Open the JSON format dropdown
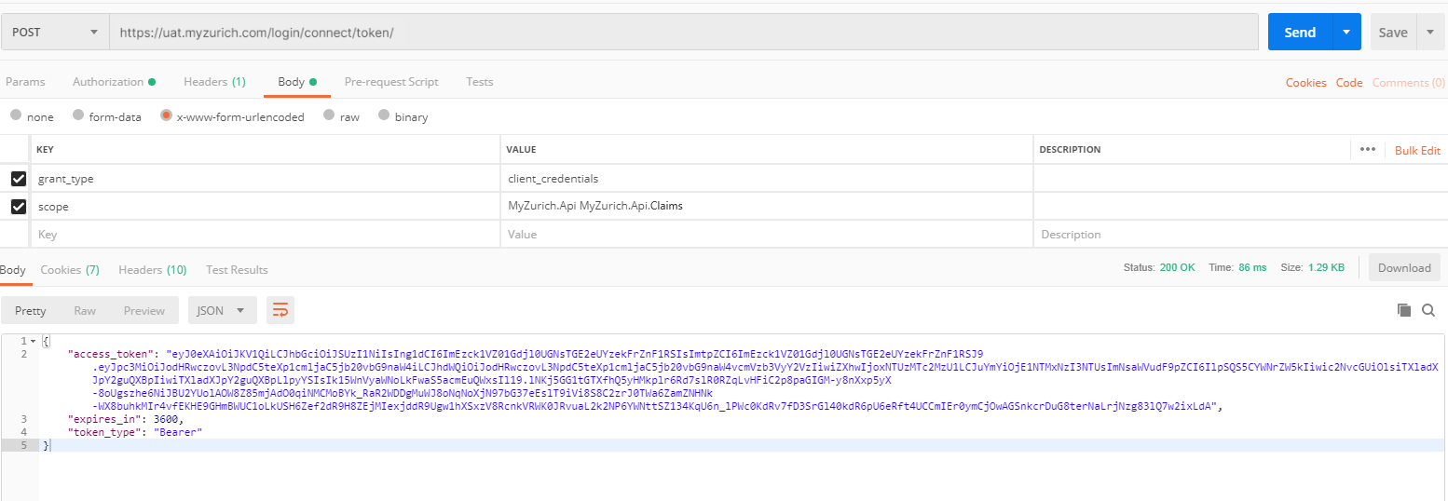 pyautogui.click(x=222, y=311)
